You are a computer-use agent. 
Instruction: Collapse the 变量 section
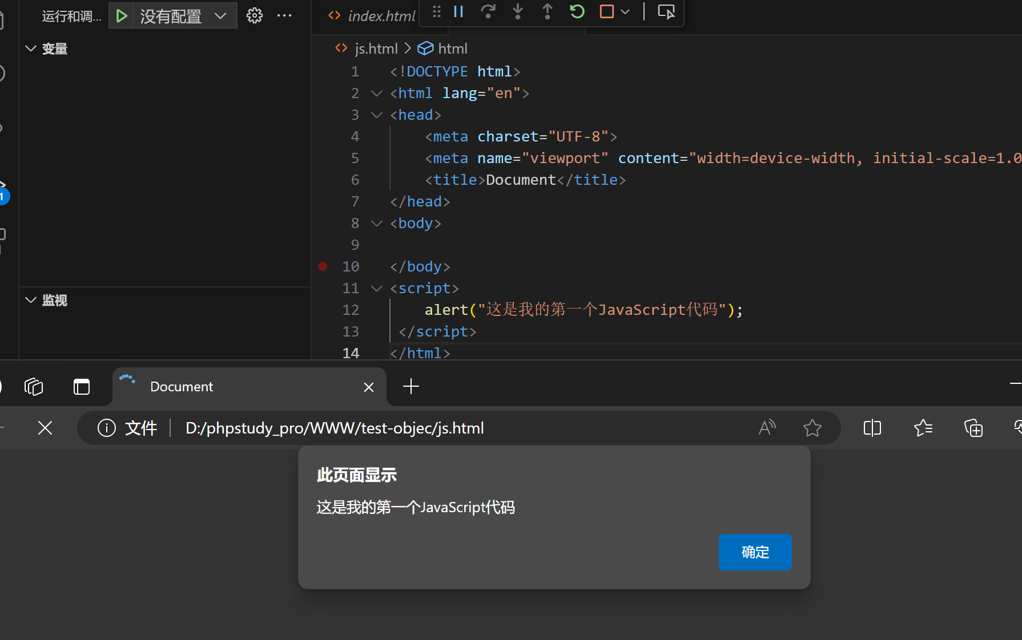[31, 49]
